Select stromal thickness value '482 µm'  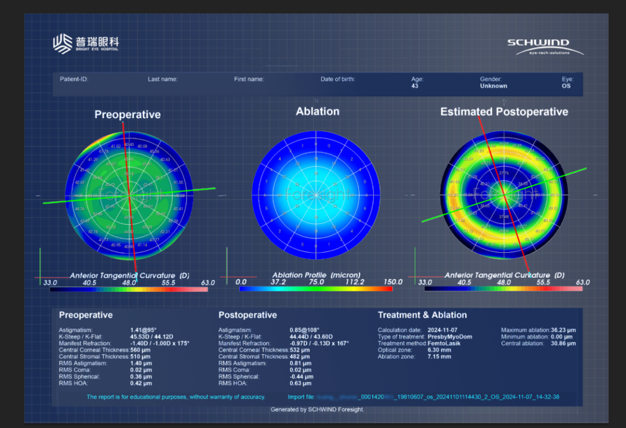pos(299,357)
